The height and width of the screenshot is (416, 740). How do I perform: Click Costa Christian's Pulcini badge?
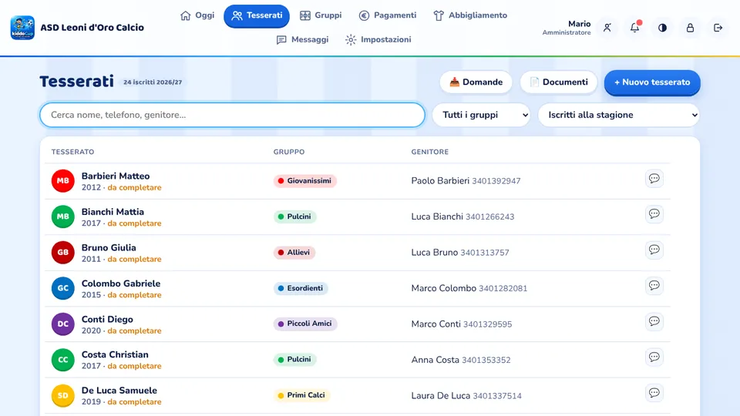pyautogui.click(x=295, y=360)
